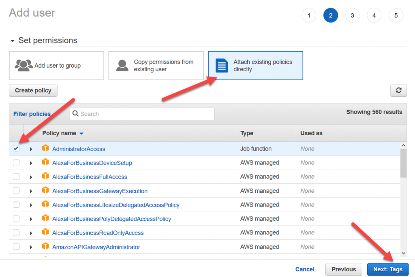Expand the AdministratorAccess policy row details
415x277 pixels.
[31, 149]
